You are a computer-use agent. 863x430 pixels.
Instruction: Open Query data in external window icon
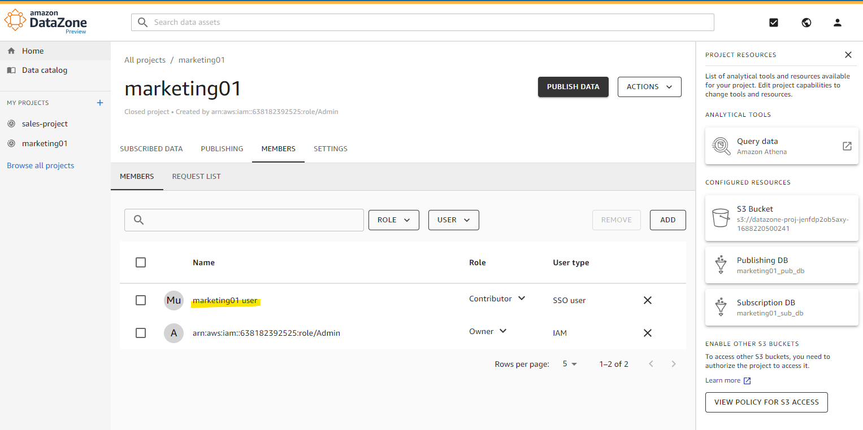(x=847, y=146)
